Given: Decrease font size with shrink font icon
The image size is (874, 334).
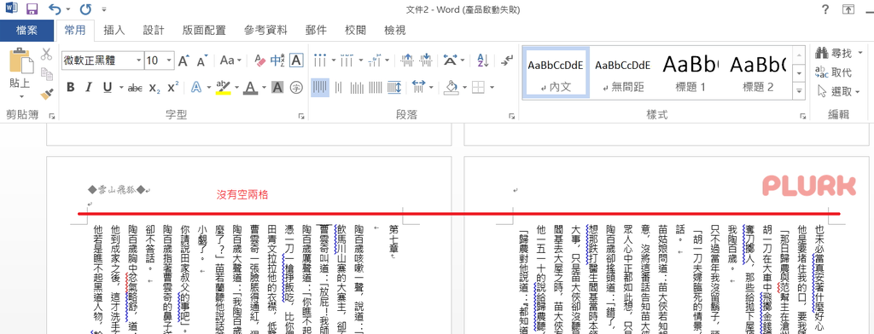Looking at the screenshot, I should (202, 60).
